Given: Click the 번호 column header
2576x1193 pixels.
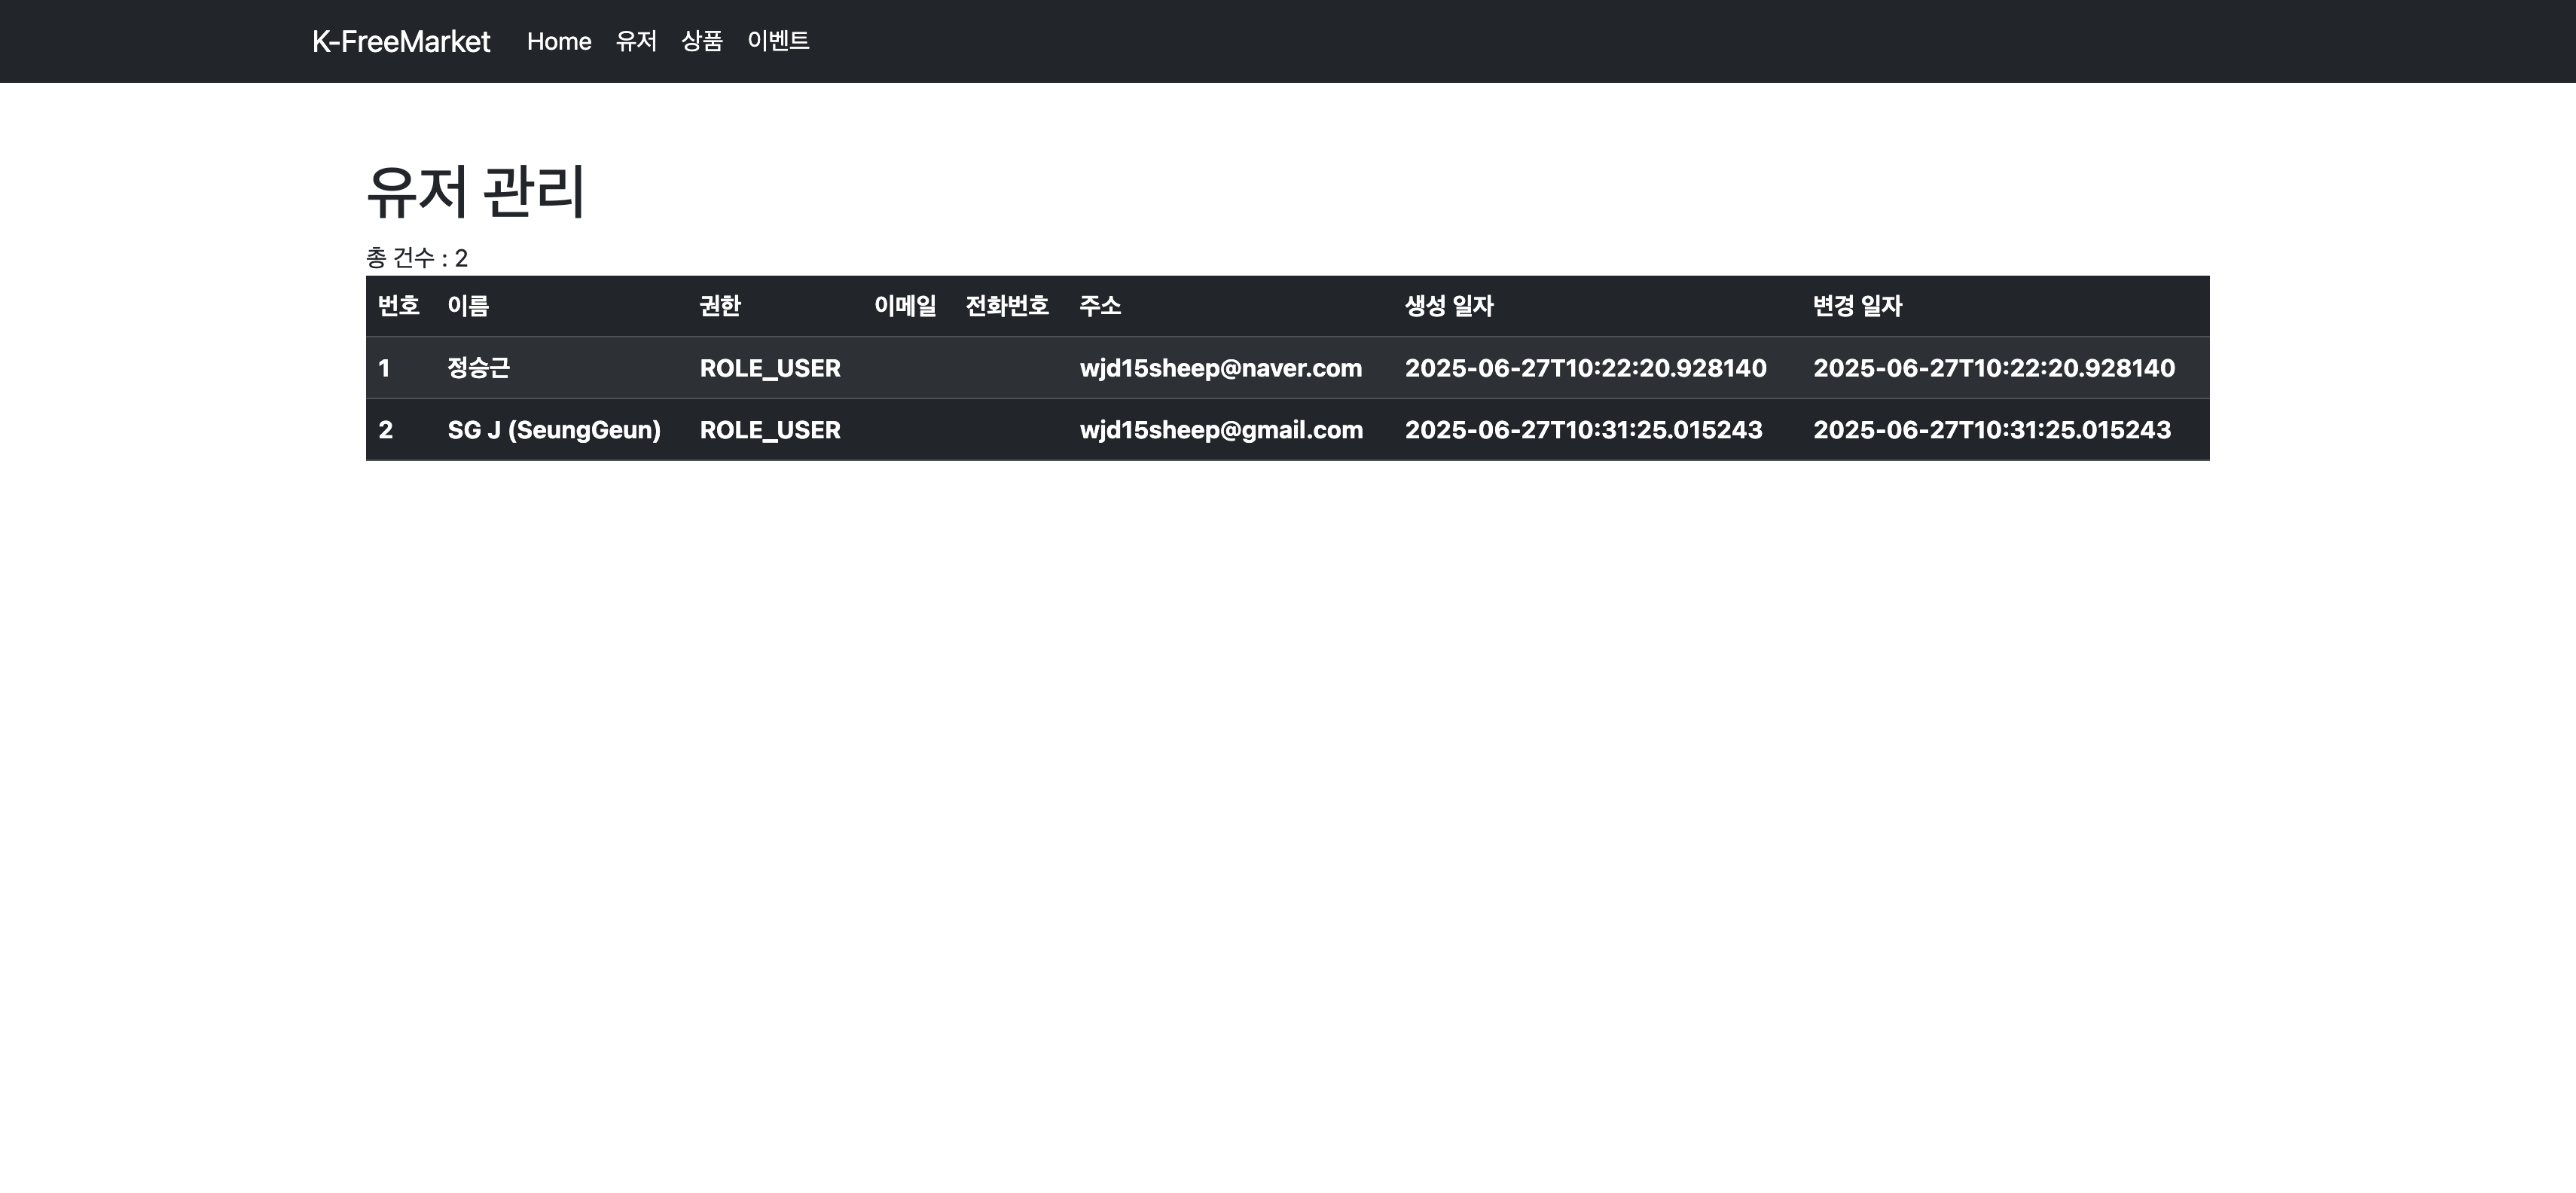Looking at the screenshot, I should pos(398,306).
